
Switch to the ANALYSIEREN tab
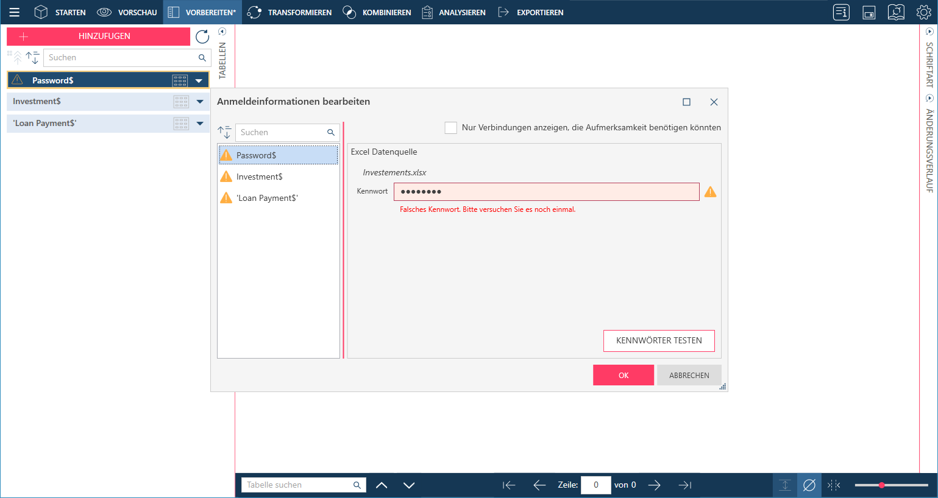pyautogui.click(x=454, y=12)
